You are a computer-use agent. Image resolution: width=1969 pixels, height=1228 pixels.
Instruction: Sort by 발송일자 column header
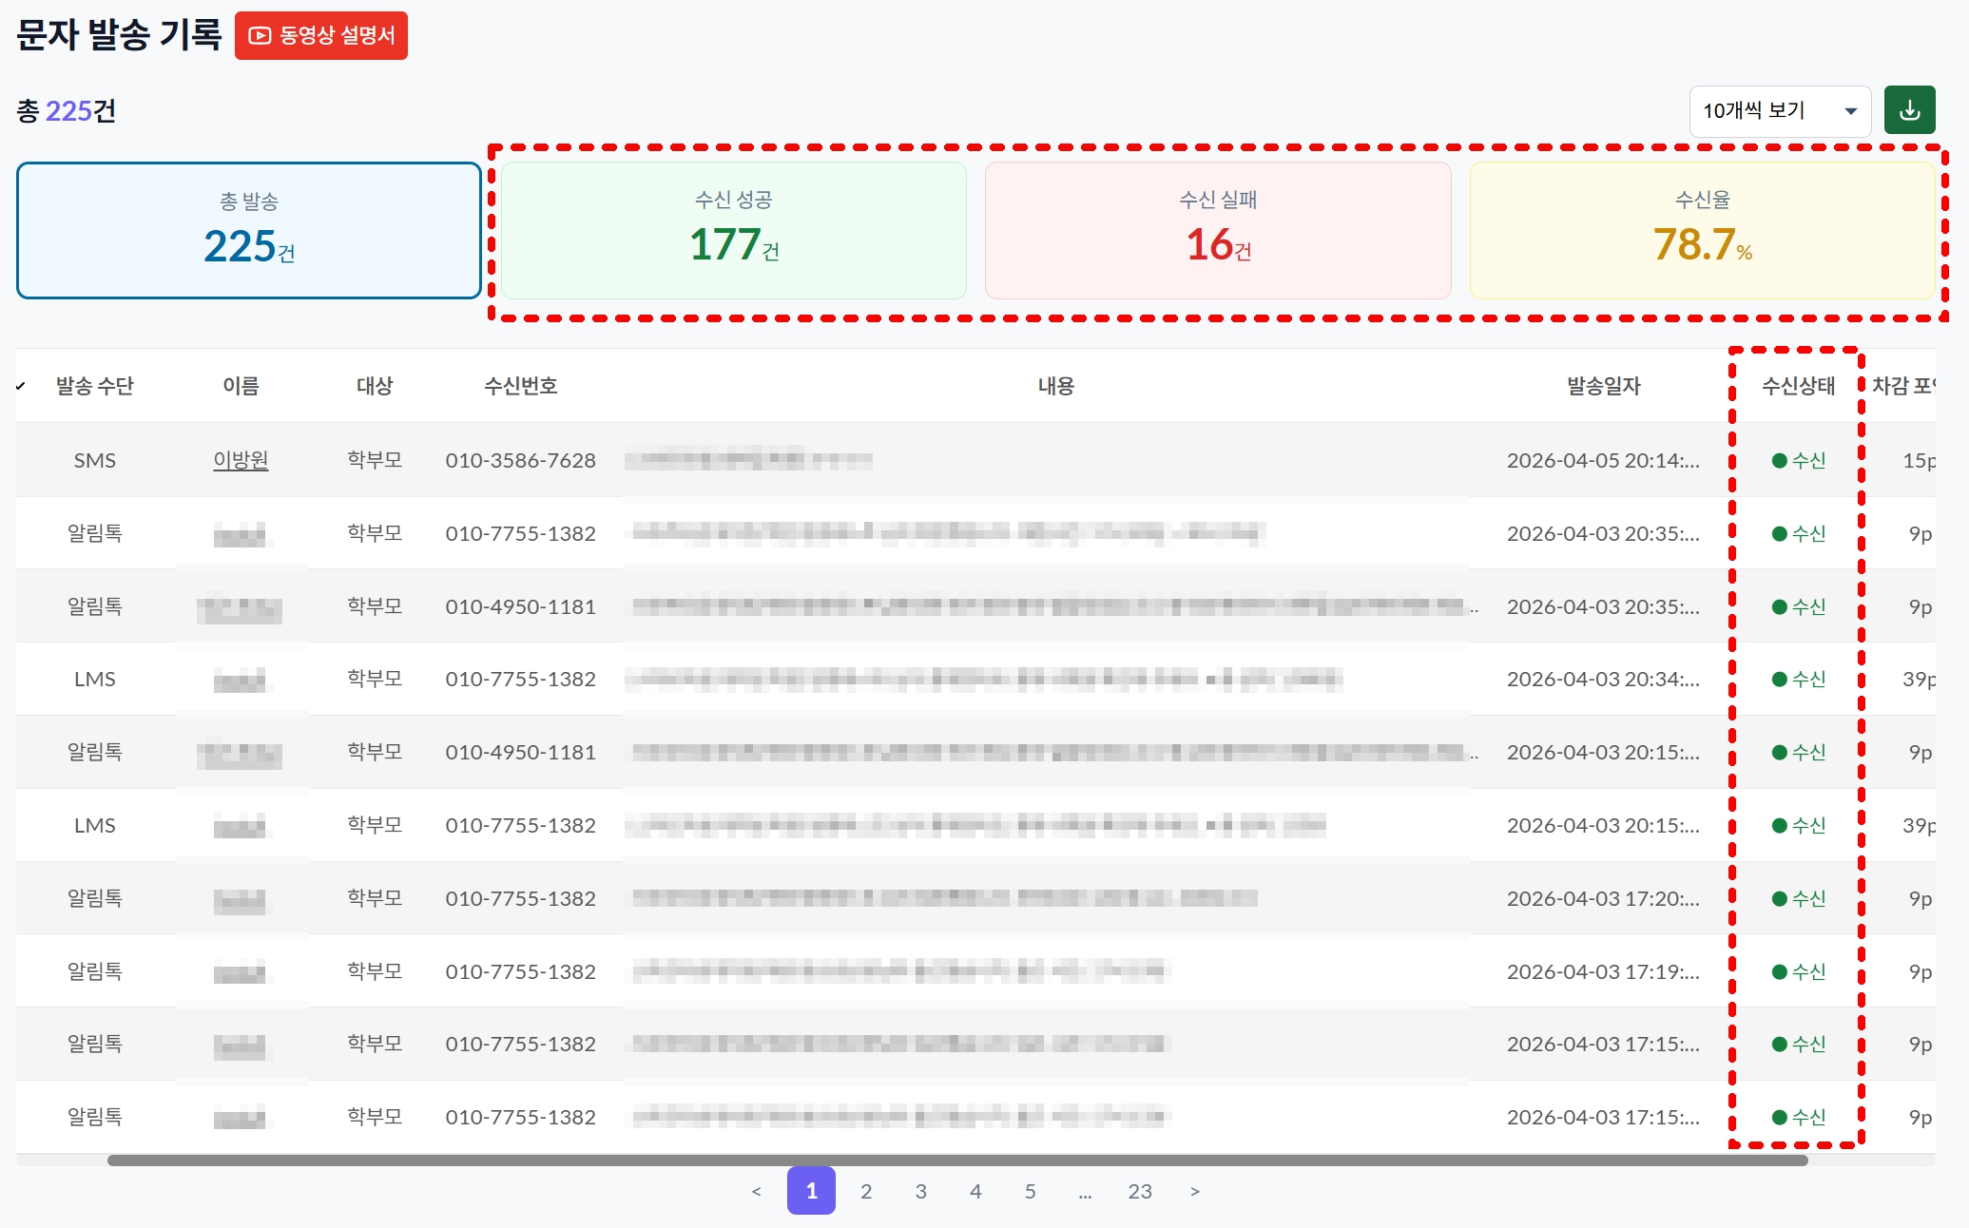(x=1603, y=386)
